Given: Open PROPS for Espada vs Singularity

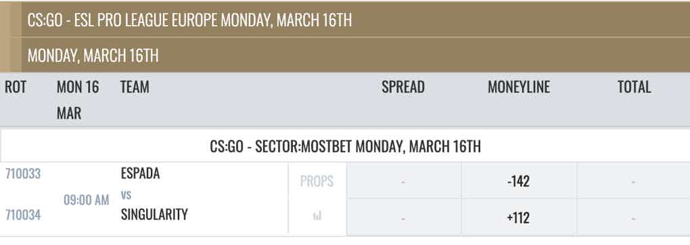Looking at the screenshot, I should click(317, 181).
